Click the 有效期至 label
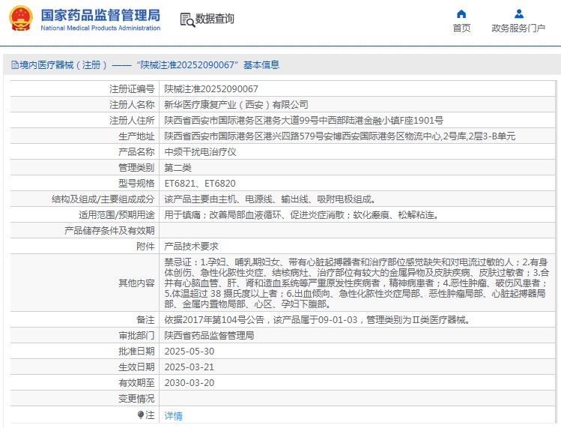The image size is (561, 428). pyautogui.click(x=136, y=383)
